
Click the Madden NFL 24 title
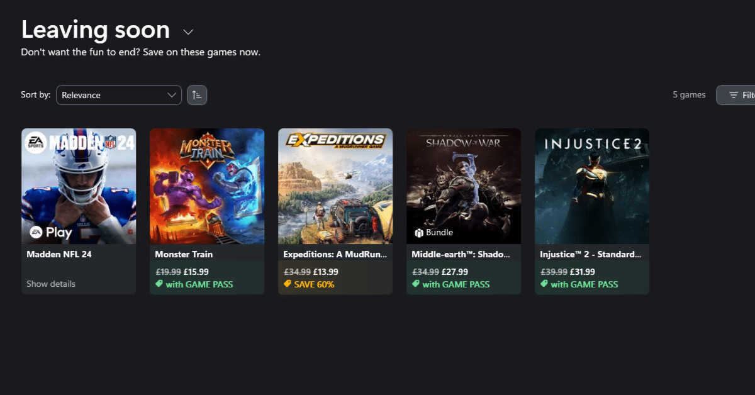59,255
